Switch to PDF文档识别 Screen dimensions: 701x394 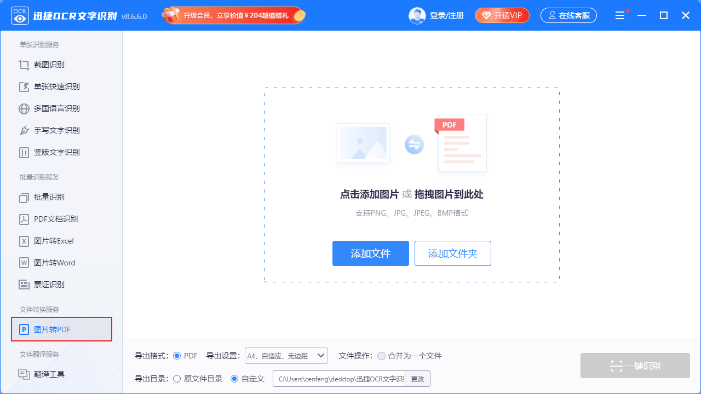61,219
